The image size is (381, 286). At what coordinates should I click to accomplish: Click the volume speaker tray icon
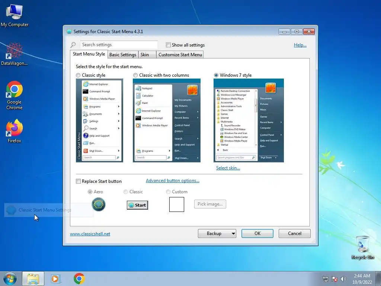pyautogui.click(x=343, y=279)
